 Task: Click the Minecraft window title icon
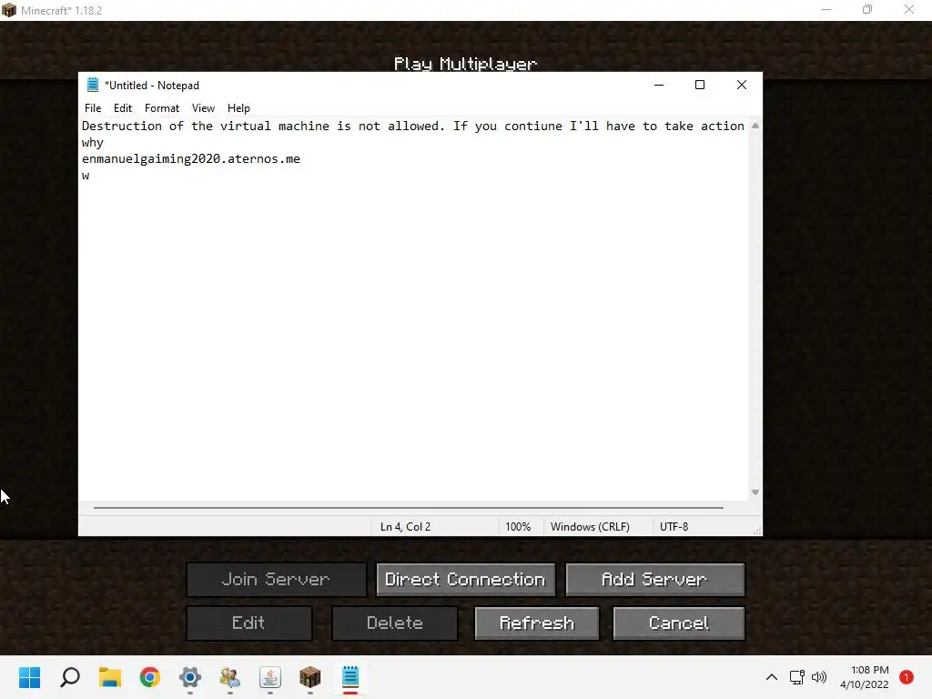(x=9, y=10)
